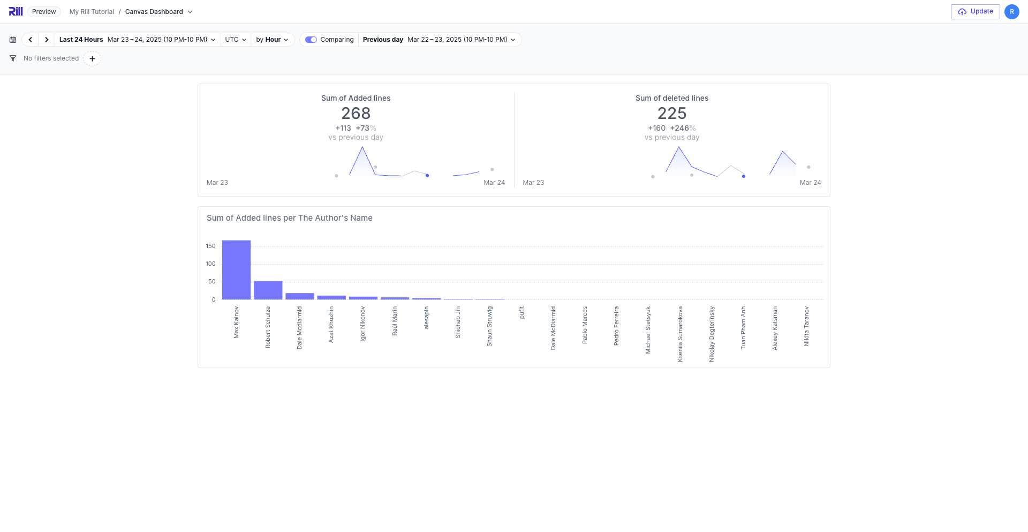Click the Max Kainov bar in the chart
This screenshot has width=1028, height=532.
pyautogui.click(x=236, y=271)
